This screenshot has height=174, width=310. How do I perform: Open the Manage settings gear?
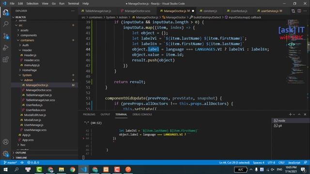click(5, 154)
